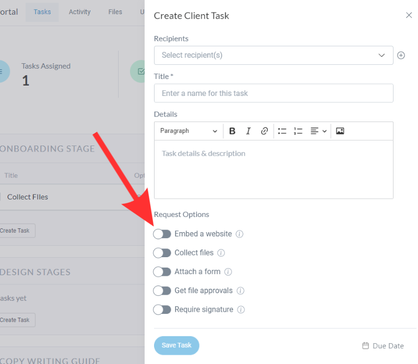This screenshot has width=418, height=364.
Task: Open the Select recipient(s) dropdown
Action: click(x=273, y=56)
